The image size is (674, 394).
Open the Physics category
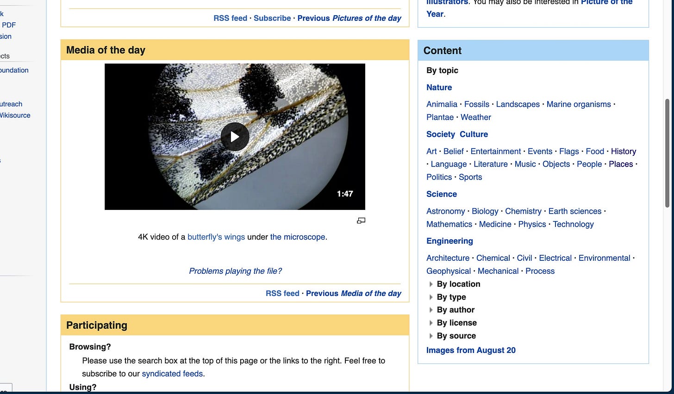[532, 224]
